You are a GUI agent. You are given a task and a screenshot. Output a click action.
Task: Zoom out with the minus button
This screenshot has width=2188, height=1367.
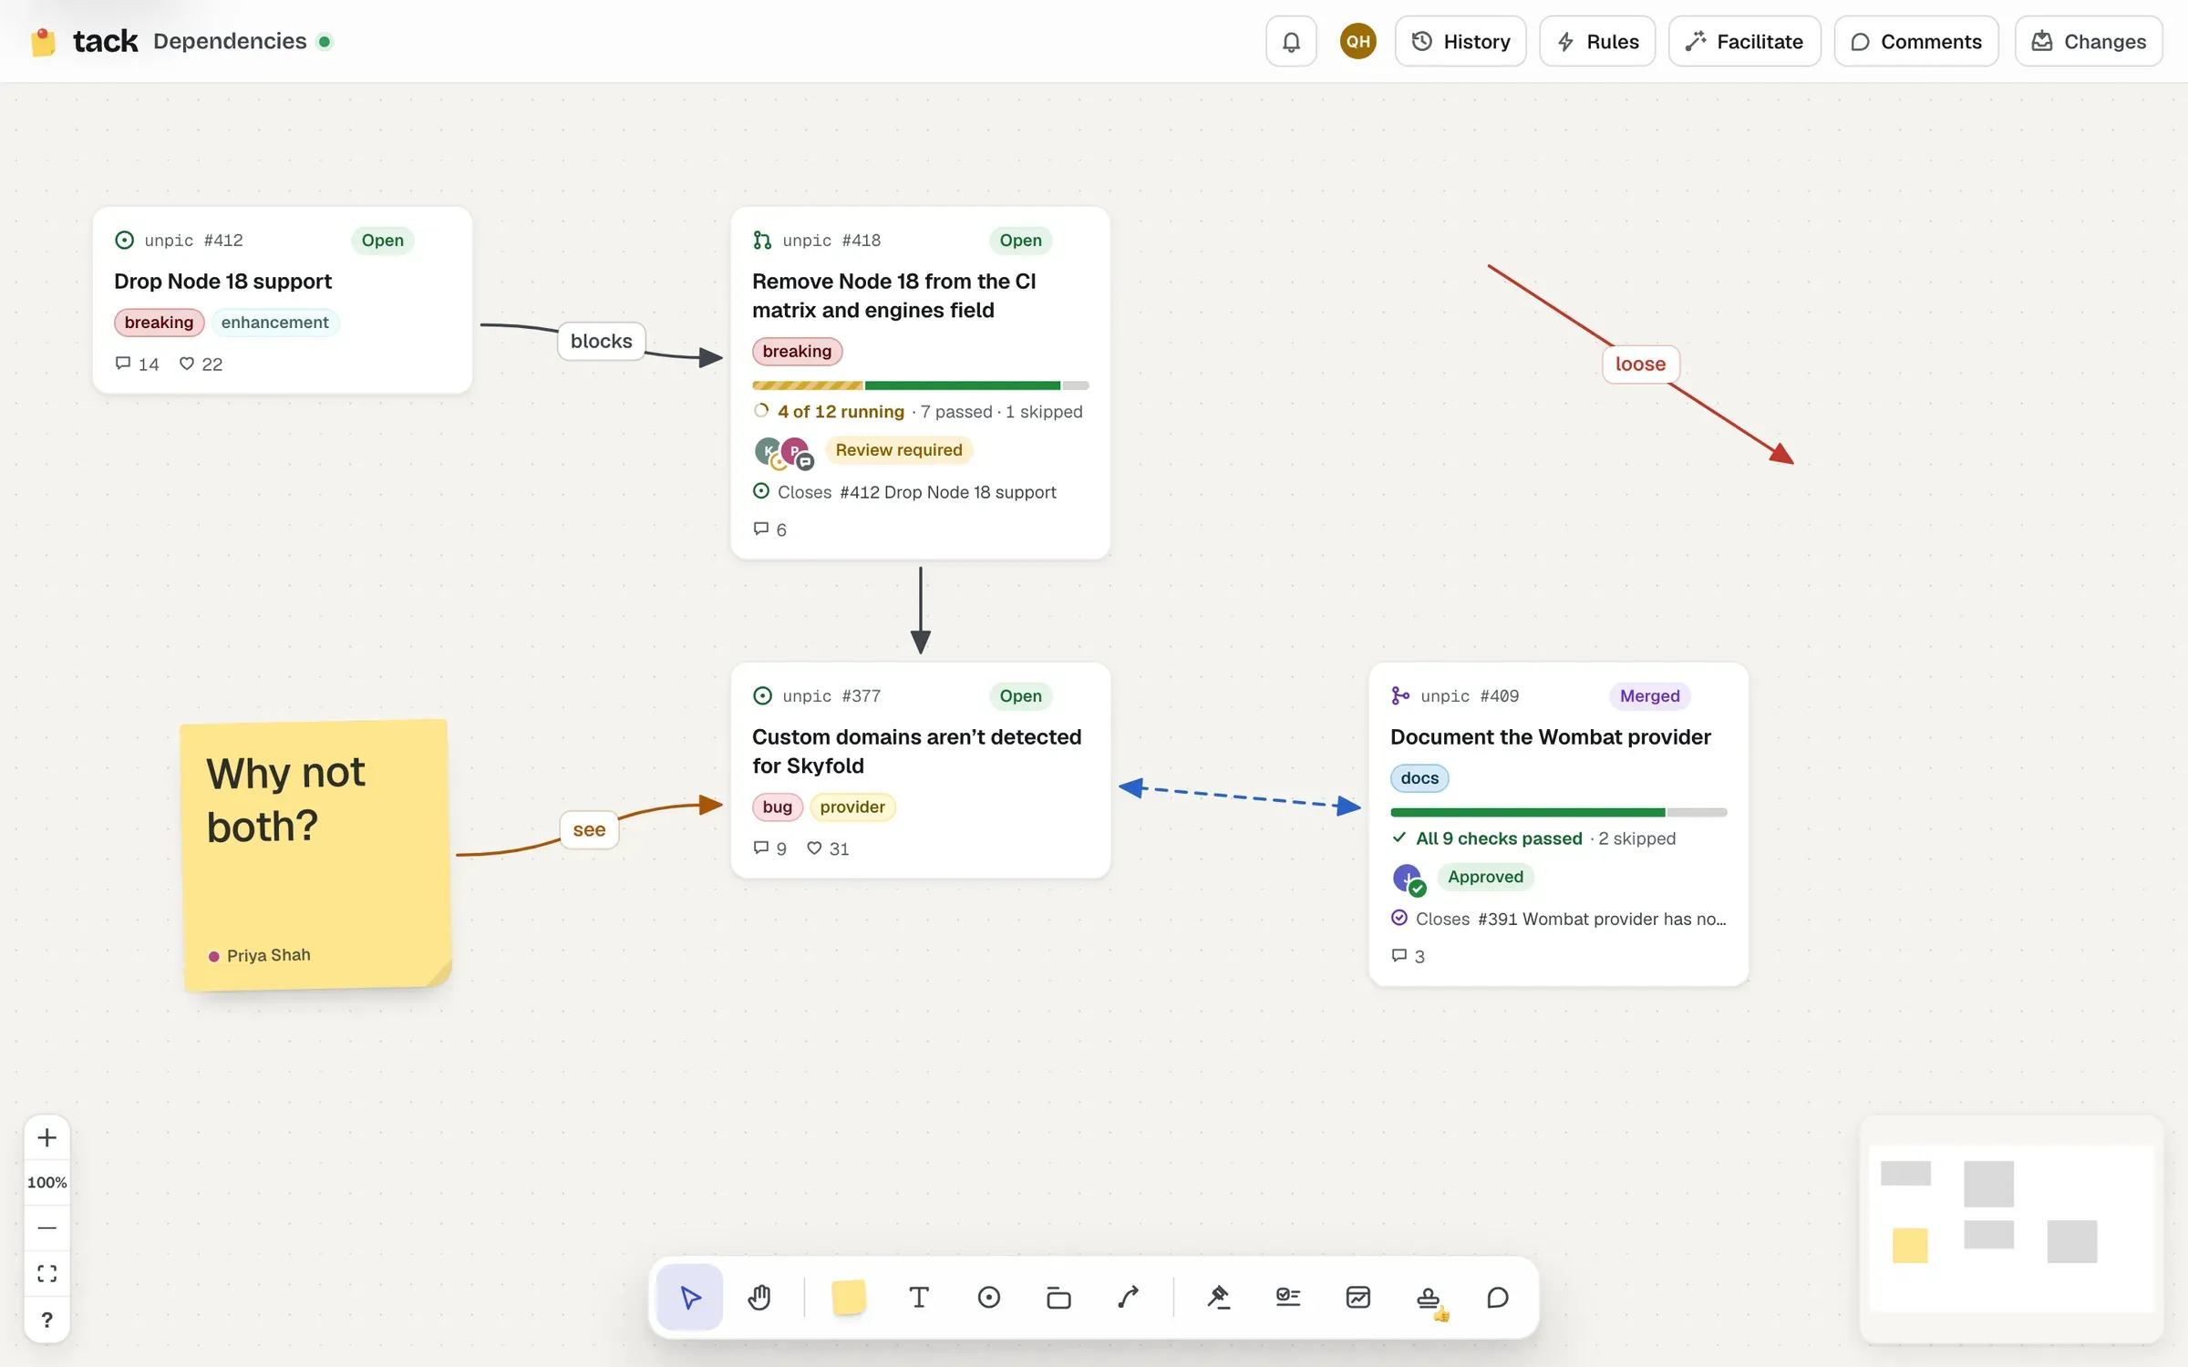(46, 1228)
